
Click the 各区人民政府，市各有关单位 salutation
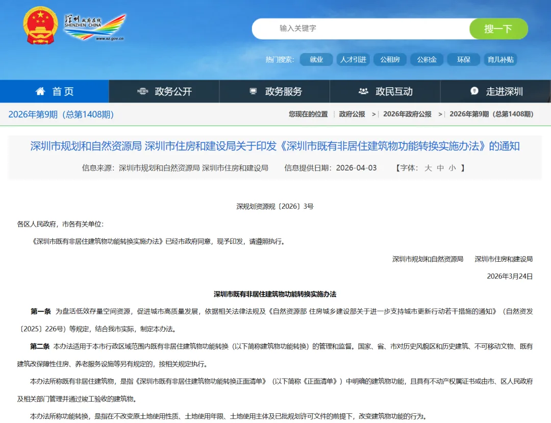click(x=60, y=224)
